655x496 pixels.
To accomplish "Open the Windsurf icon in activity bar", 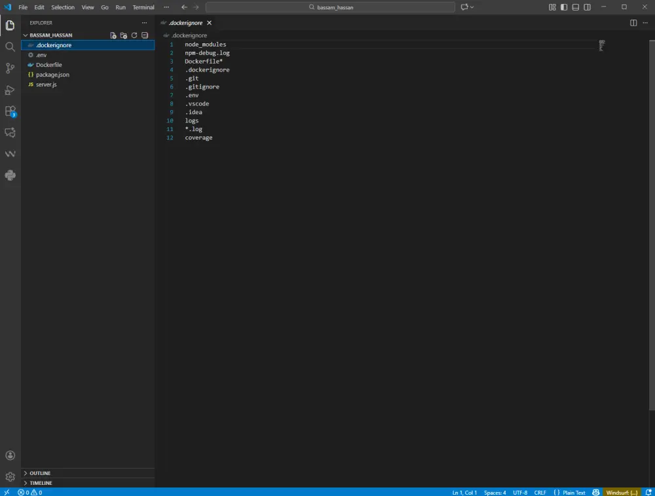I will point(10,154).
